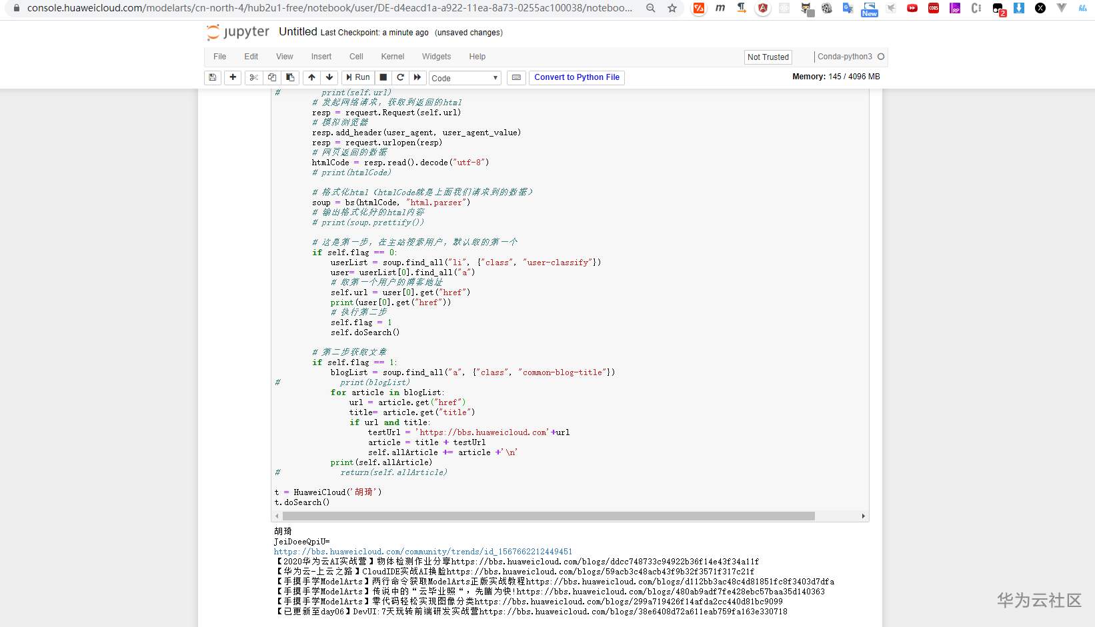1095x627 pixels.
Task: Open the bbs.huaweicloud.com community trends link in output
Action: [423, 552]
